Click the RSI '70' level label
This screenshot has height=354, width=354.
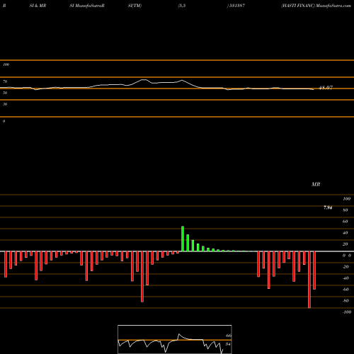[x=5, y=81]
